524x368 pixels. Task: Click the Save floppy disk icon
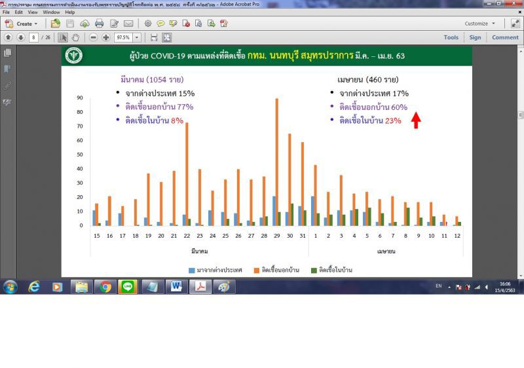(70, 24)
